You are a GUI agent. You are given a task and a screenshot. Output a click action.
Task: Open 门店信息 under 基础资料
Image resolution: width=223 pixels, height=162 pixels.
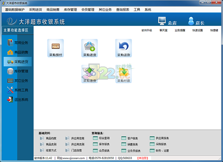74,150
